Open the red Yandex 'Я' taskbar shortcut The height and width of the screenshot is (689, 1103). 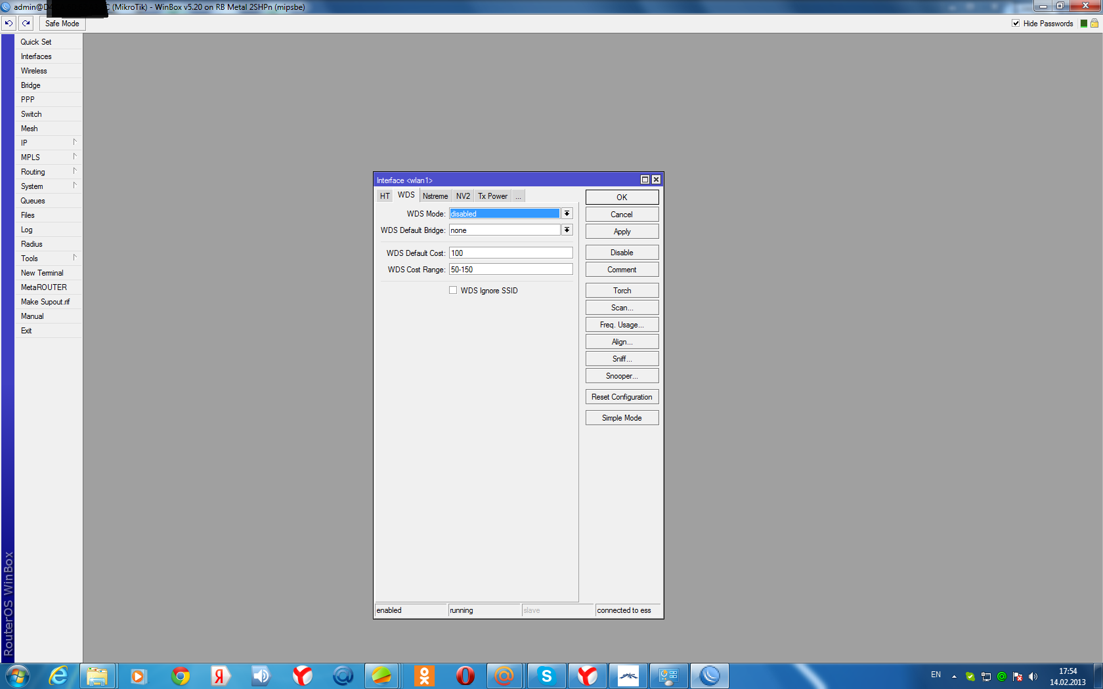[220, 676]
